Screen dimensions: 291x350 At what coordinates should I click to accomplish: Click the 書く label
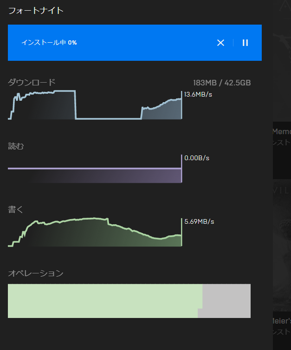click(x=15, y=210)
